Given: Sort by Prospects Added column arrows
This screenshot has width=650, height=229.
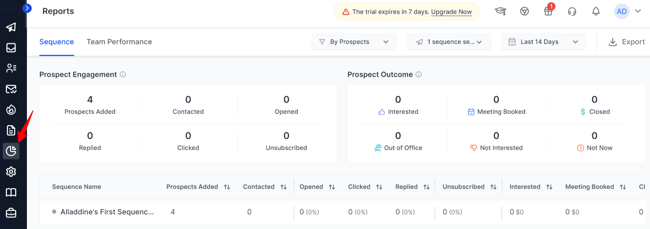Looking at the screenshot, I should click(x=227, y=187).
